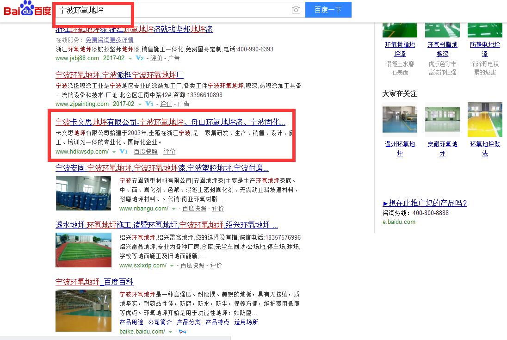This screenshot has width=507, height=340.
Task: Click 评价 for the www.nbangu.com result
Action: 218,209
